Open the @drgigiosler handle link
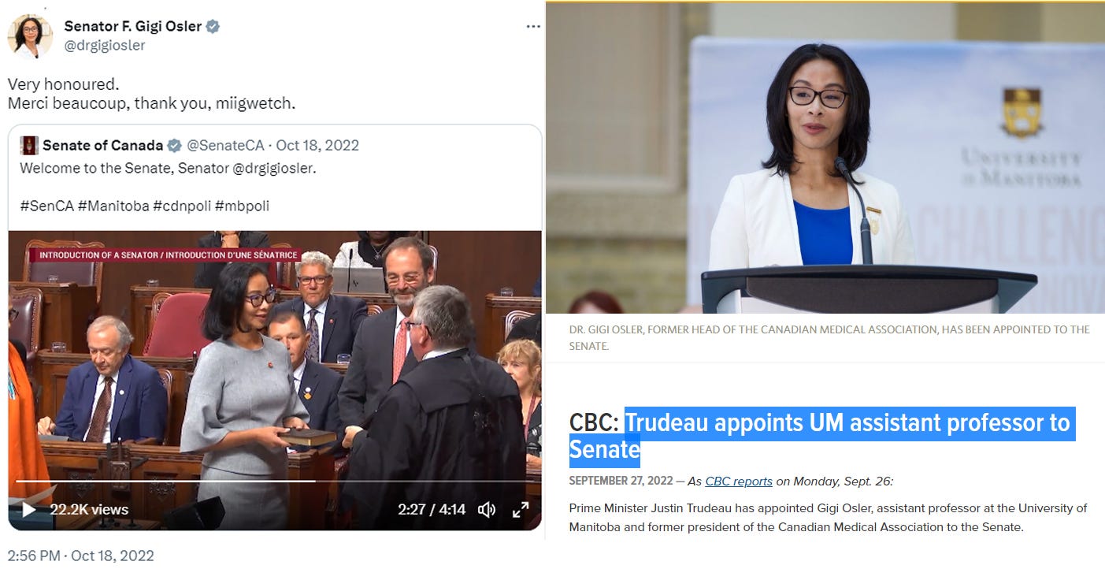This screenshot has width=1105, height=580. coord(105,46)
